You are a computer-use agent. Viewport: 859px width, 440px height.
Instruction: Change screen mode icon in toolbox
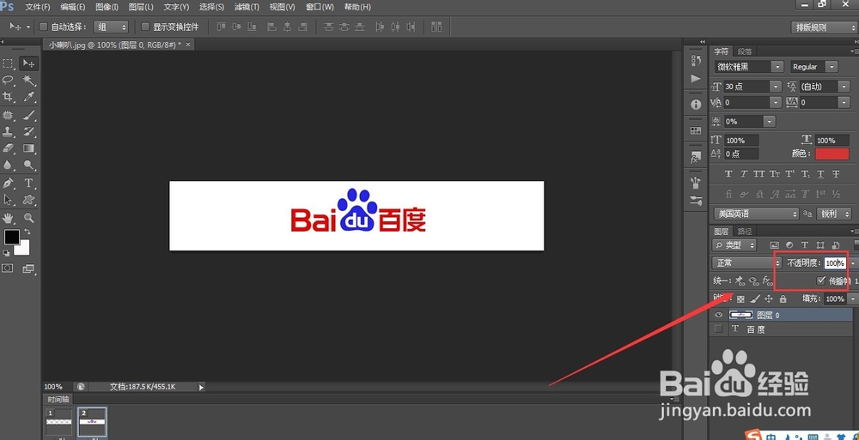click(28, 268)
